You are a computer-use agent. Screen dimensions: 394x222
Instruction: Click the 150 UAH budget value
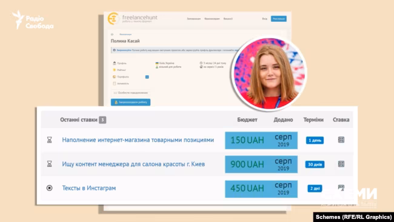247,140
